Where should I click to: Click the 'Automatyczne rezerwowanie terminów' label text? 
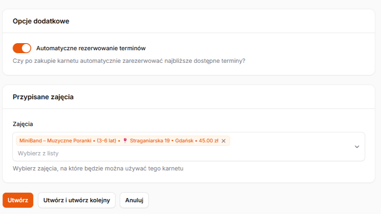click(x=91, y=48)
